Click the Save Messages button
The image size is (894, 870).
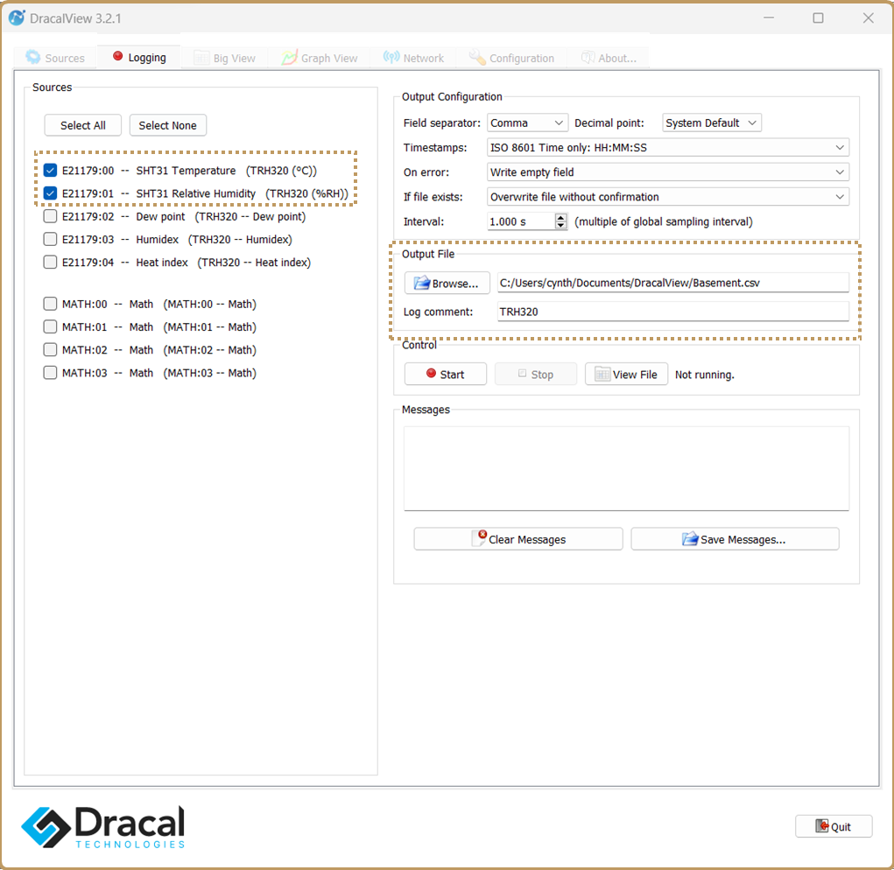point(735,539)
